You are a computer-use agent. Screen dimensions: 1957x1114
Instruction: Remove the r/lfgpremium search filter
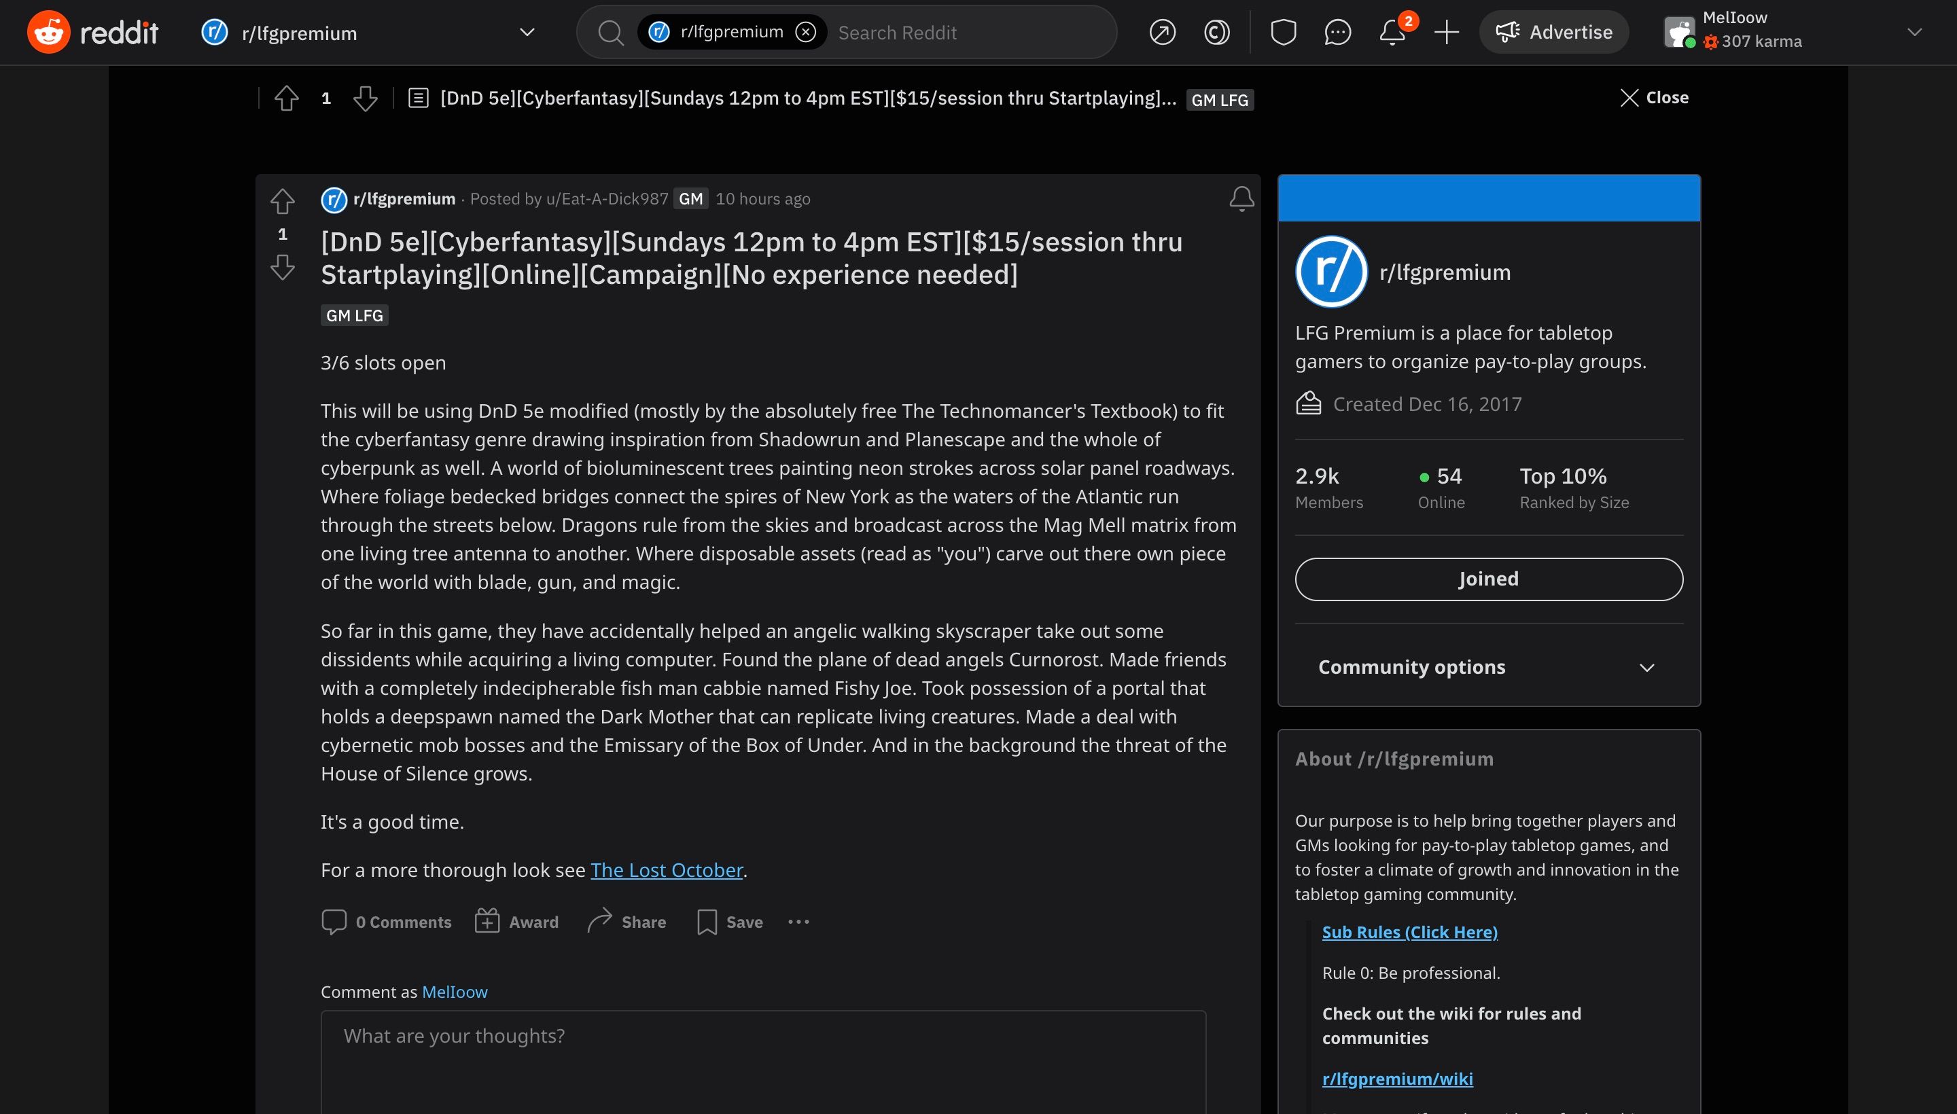click(x=807, y=31)
